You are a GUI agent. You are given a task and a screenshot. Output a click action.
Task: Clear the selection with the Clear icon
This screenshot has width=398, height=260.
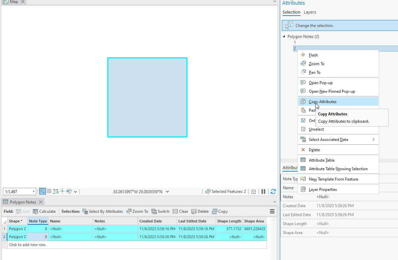point(180,211)
